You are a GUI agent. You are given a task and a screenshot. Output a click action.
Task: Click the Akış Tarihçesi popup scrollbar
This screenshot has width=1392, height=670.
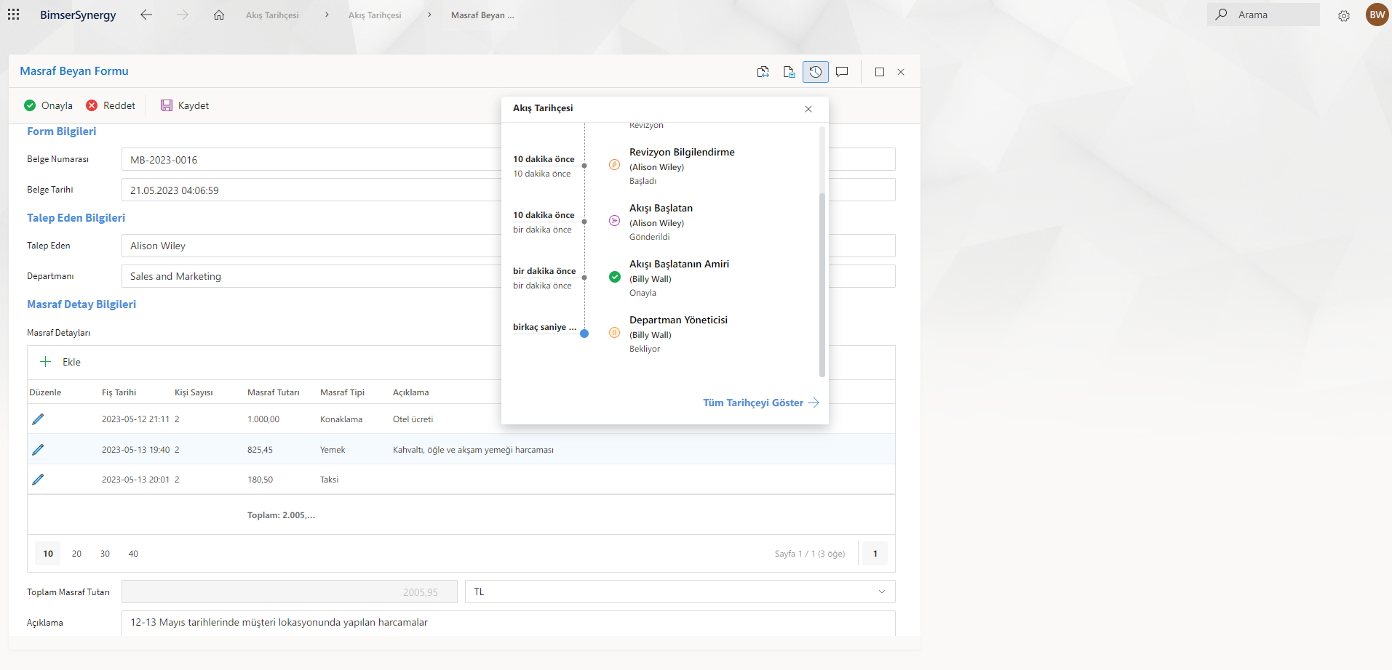pos(822,285)
